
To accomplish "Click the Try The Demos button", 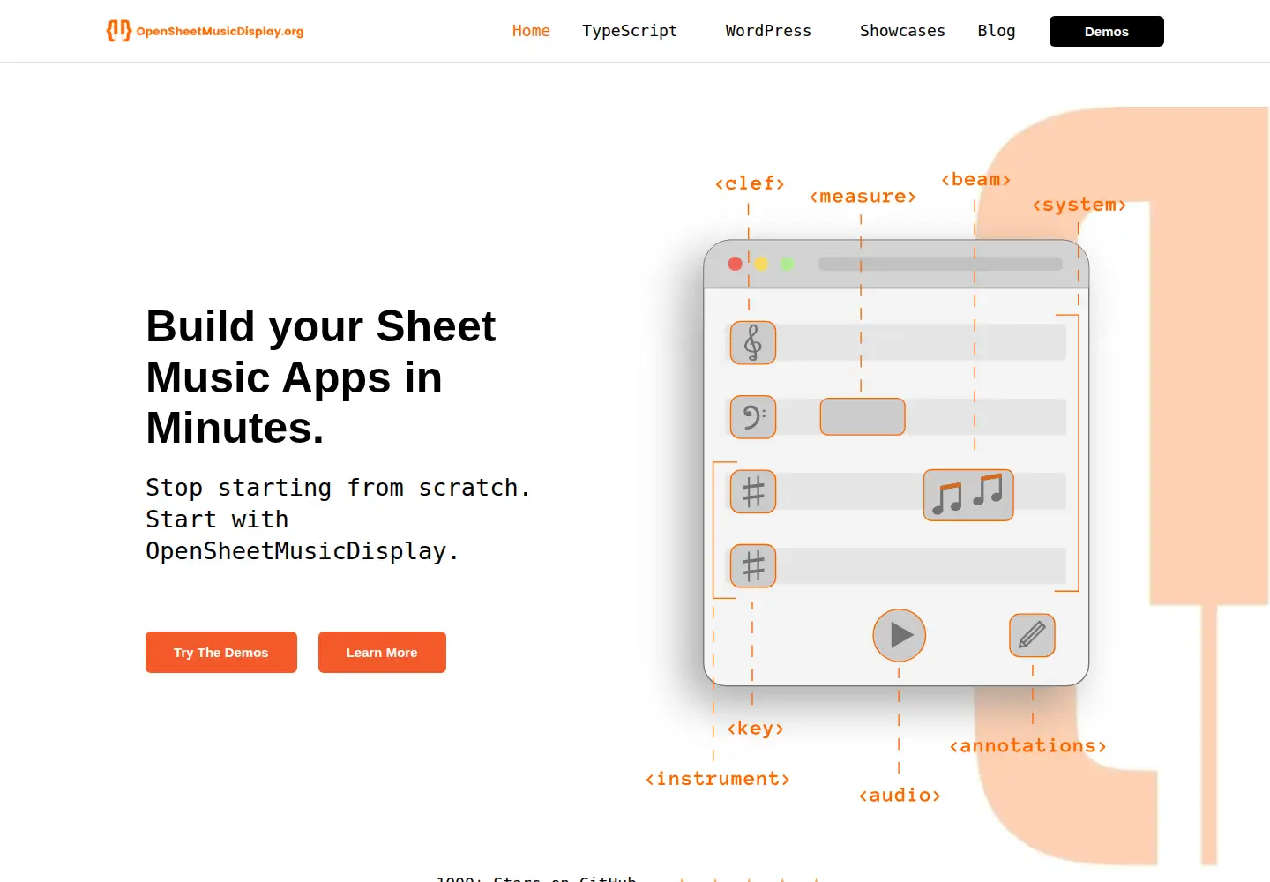I will (221, 653).
